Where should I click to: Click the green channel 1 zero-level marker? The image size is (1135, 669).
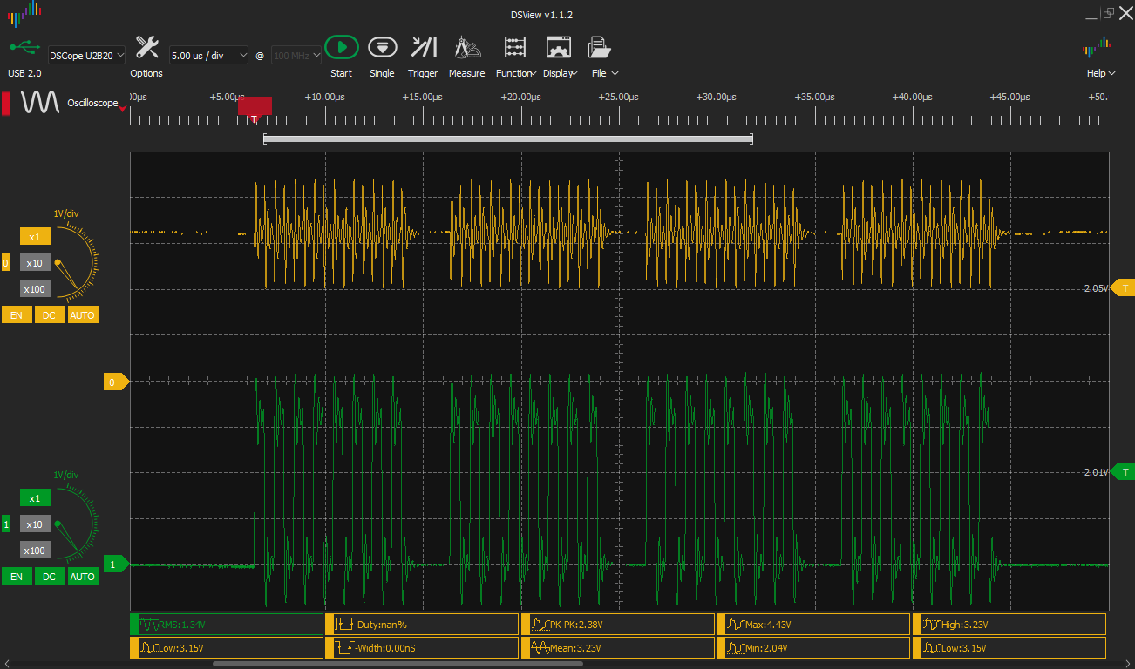tap(115, 564)
